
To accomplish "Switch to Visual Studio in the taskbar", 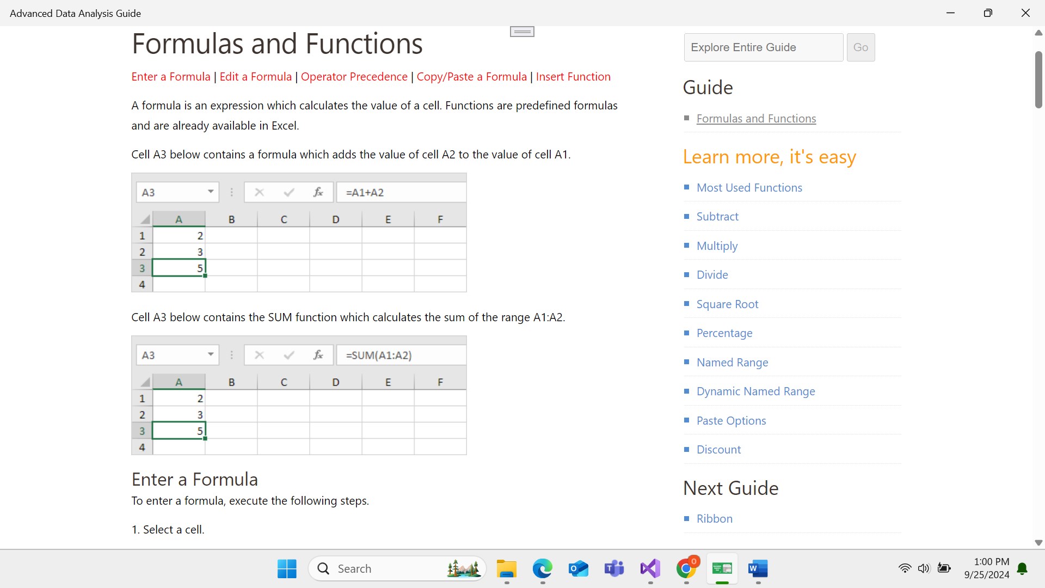I will tap(650, 569).
